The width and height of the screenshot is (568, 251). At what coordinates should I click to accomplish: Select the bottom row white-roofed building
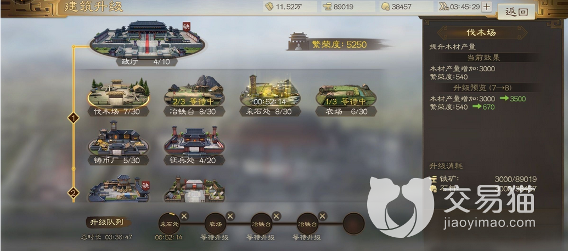point(194,189)
